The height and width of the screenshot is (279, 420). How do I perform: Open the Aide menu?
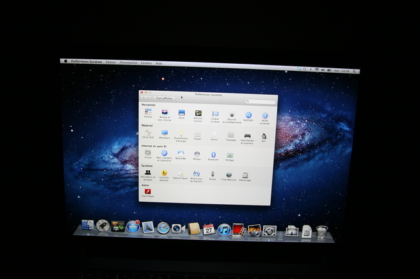pyautogui.click(x=159, y=63)
